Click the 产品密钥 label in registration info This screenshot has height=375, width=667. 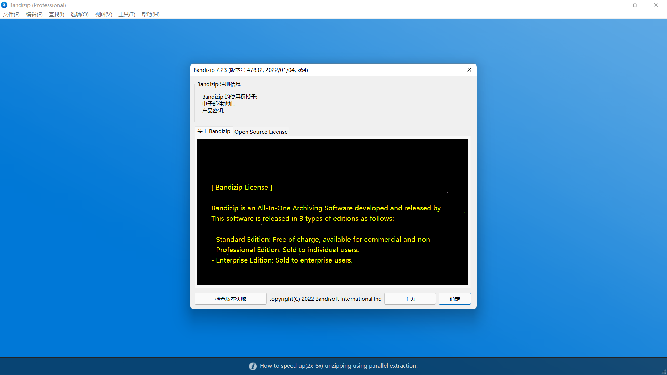click(x=213, y=110)
